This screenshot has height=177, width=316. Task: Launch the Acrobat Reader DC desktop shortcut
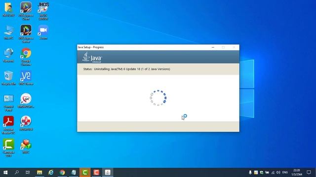[8, 125]
